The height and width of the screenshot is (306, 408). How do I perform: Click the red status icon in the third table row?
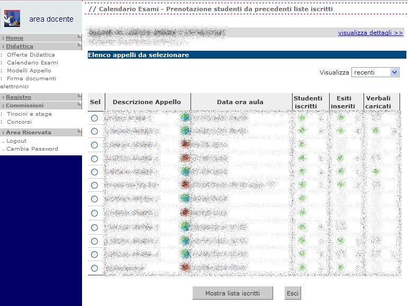click(185, 144)
